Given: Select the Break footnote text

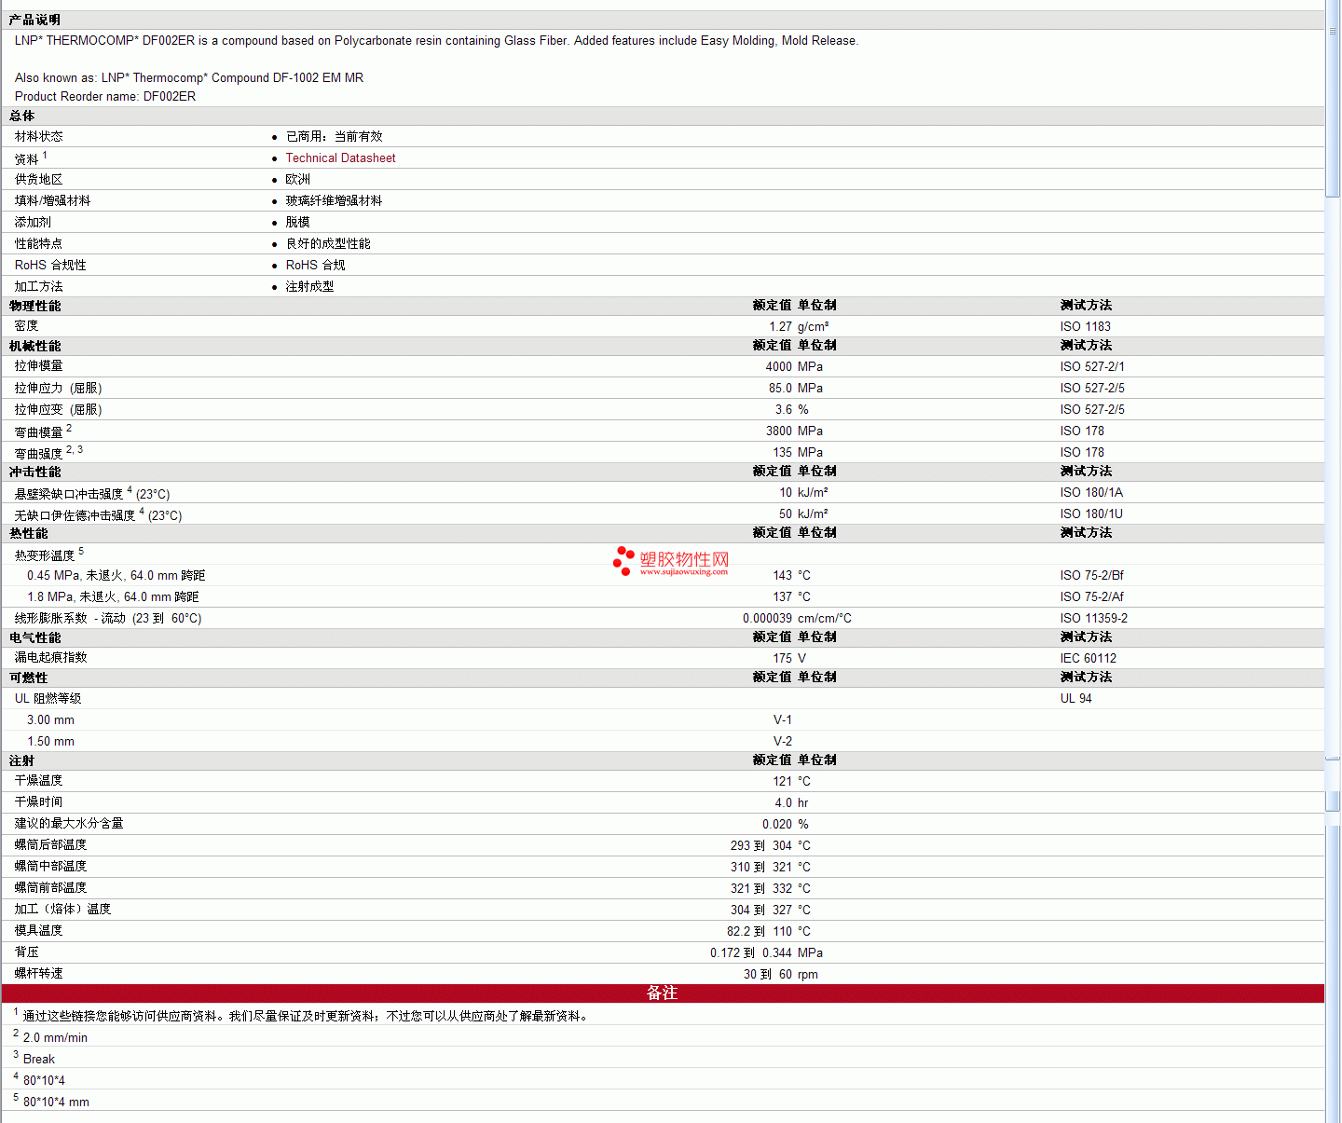Looking at the screenshot, I should tap(39, 1060).
